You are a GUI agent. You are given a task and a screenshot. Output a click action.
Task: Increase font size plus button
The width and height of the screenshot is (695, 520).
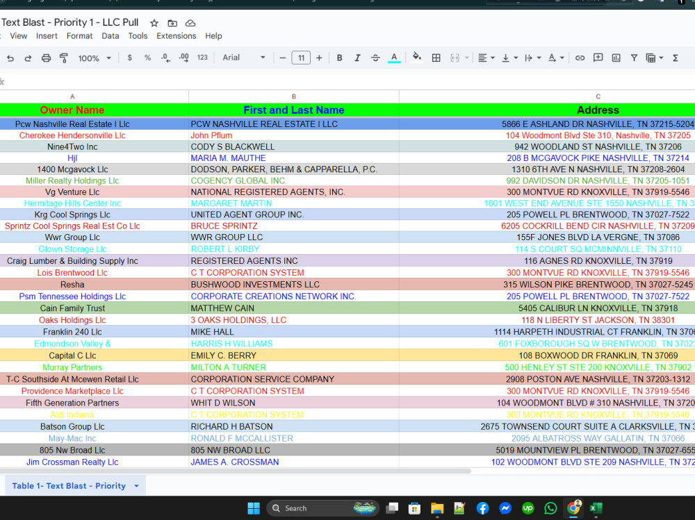point(319,58)
